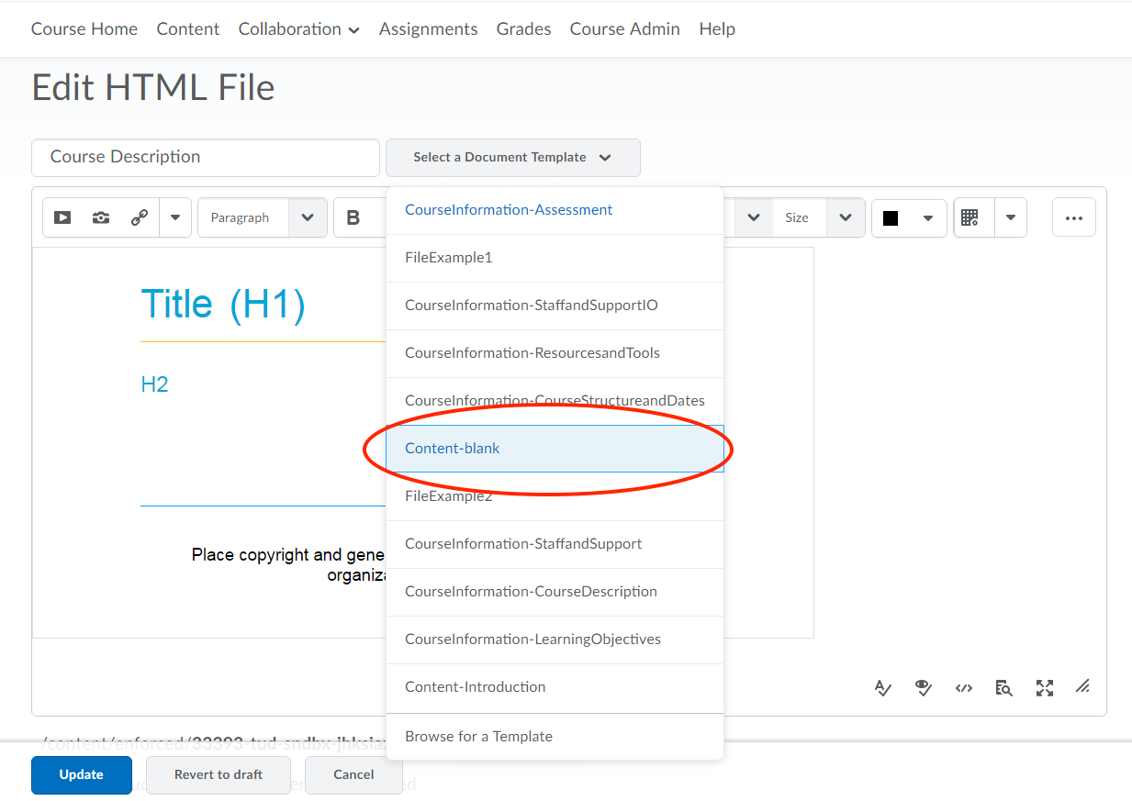Click the Insert Stuff video icon
Image resolution: width=1132 pixels, height=801 pixels.
62,217
